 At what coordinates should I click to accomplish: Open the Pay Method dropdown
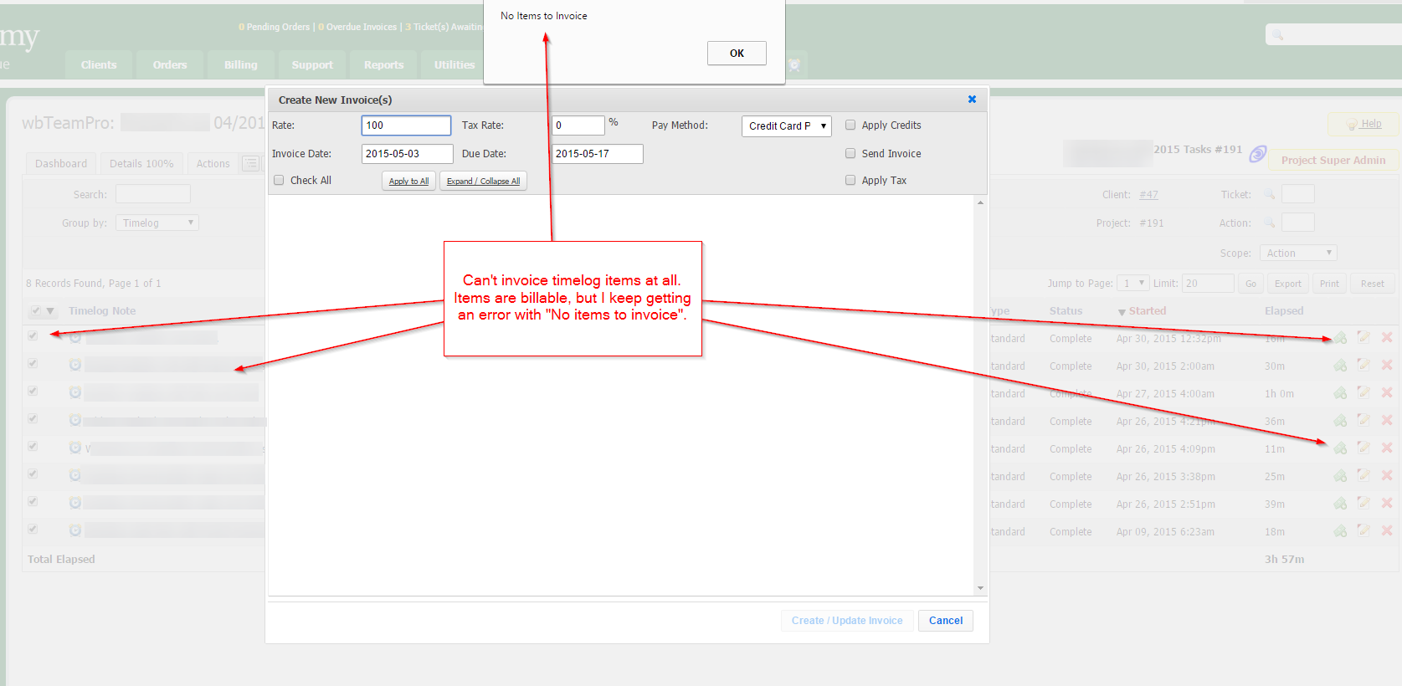coord(786,126)
